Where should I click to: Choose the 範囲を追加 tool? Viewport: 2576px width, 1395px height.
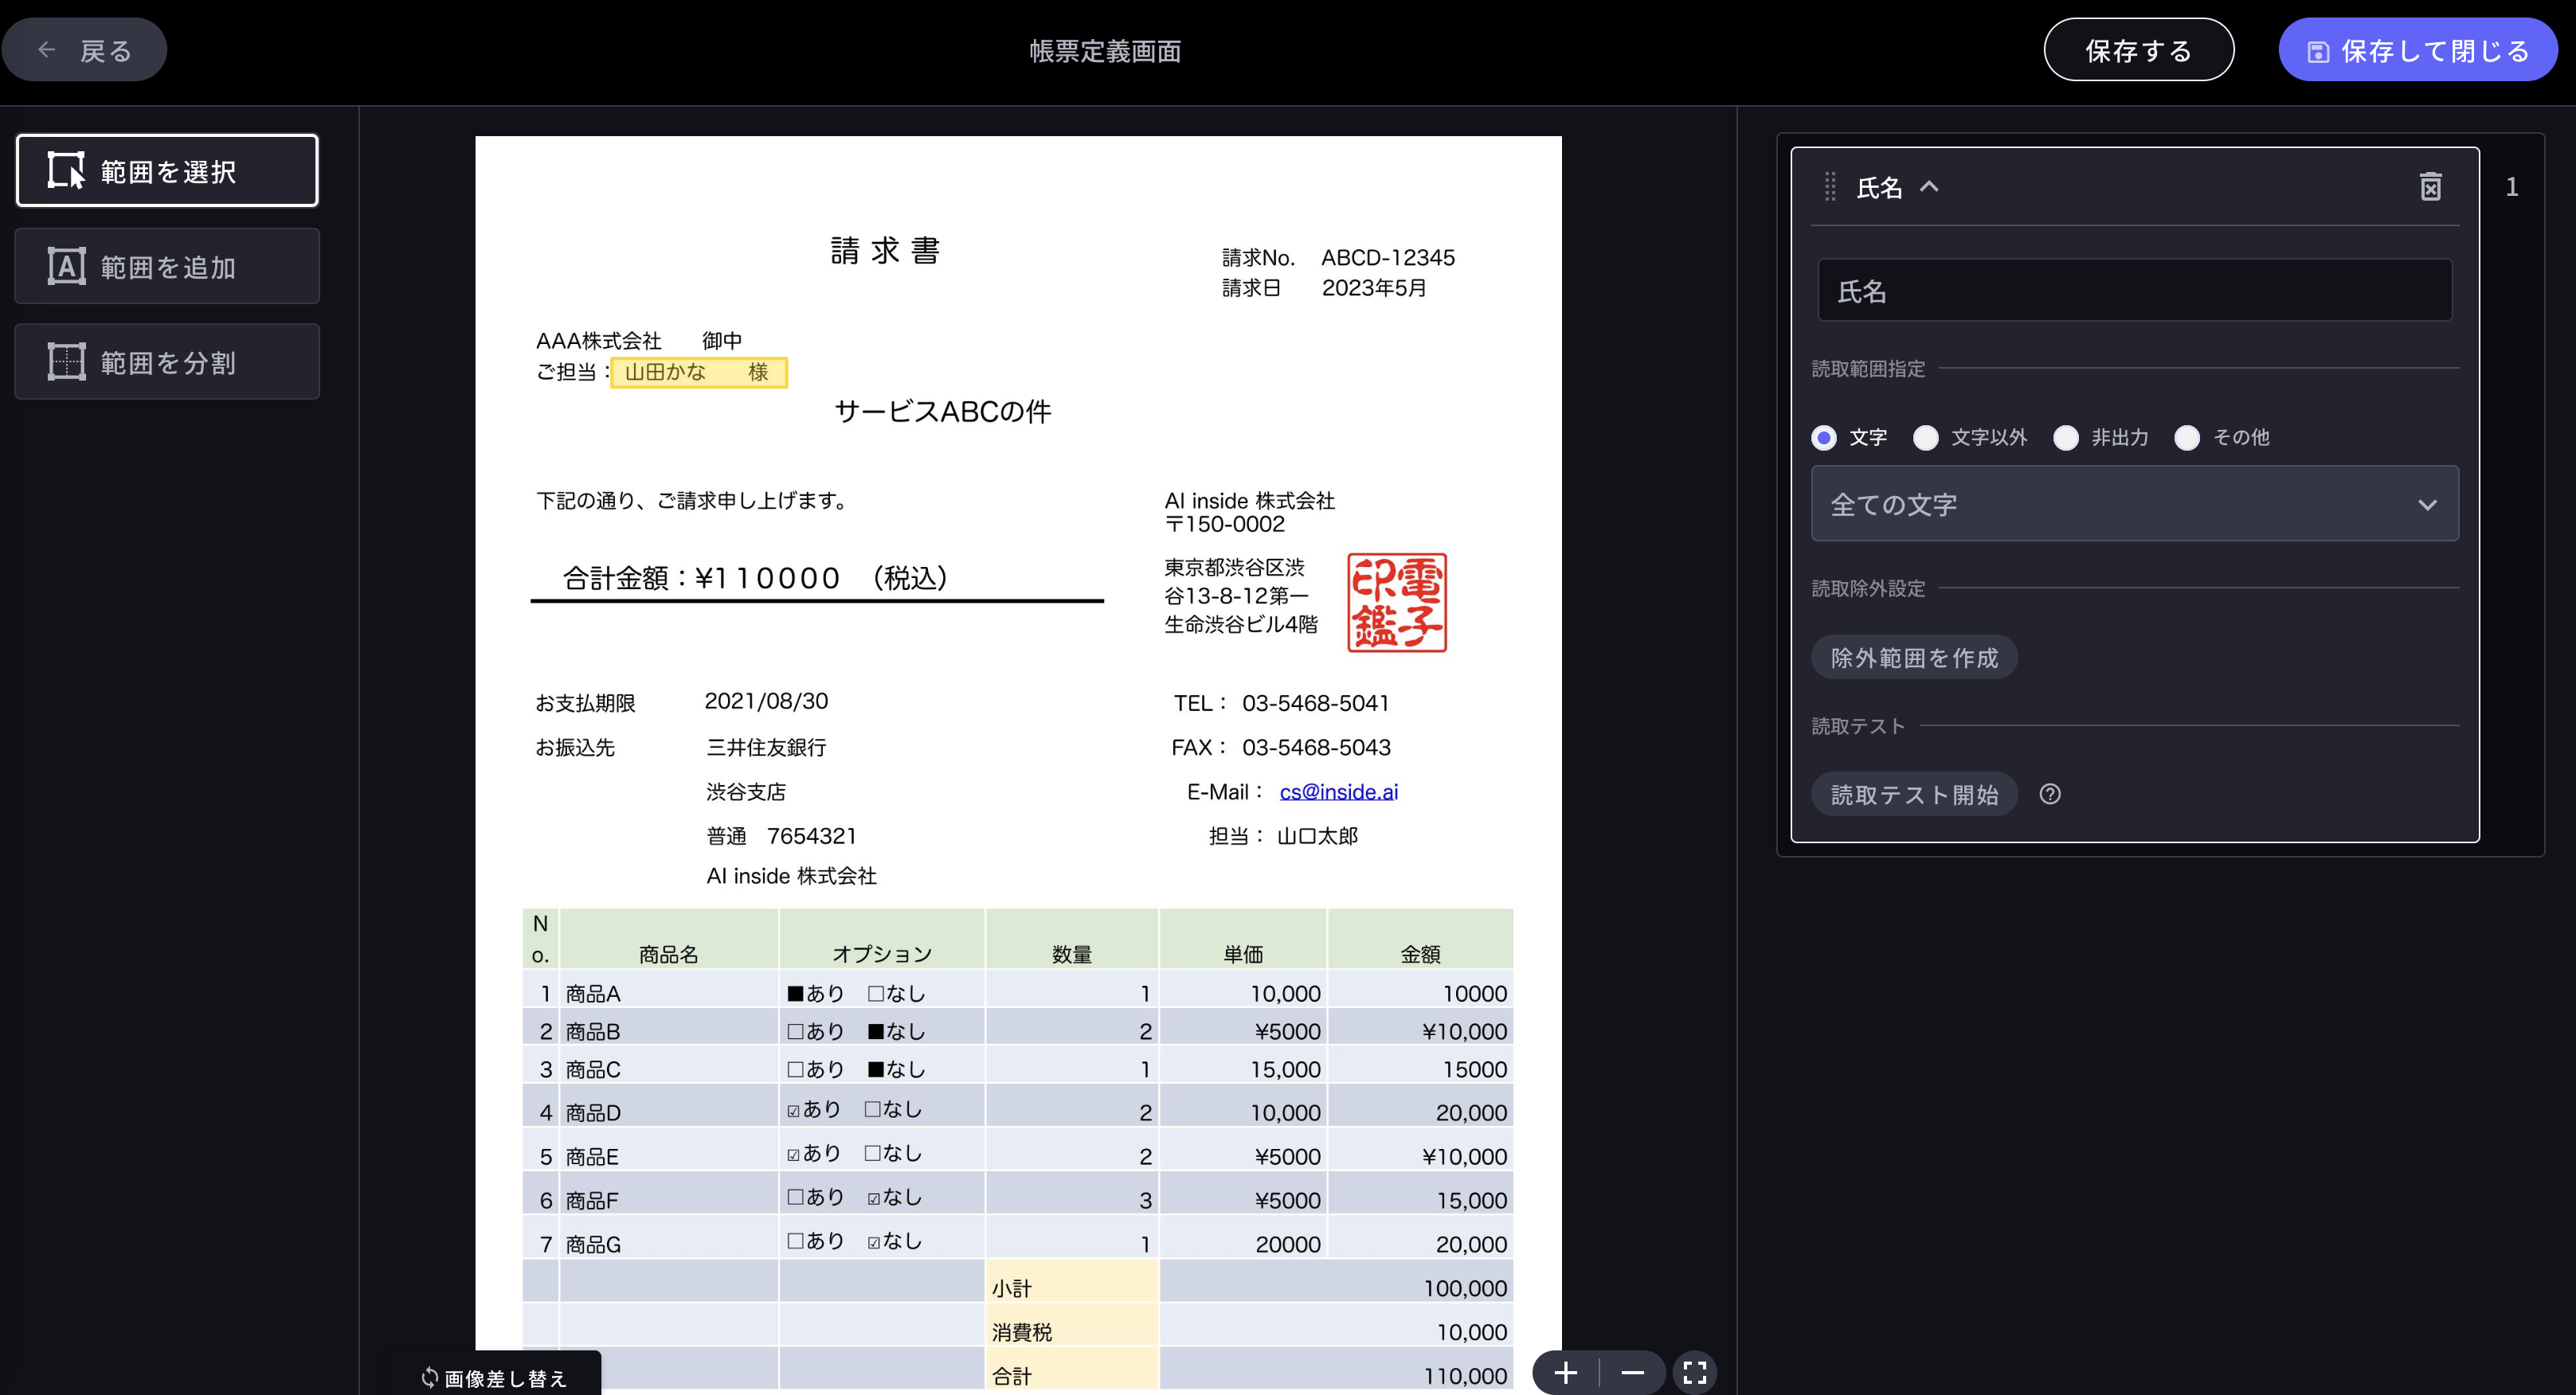click(167, 266)
